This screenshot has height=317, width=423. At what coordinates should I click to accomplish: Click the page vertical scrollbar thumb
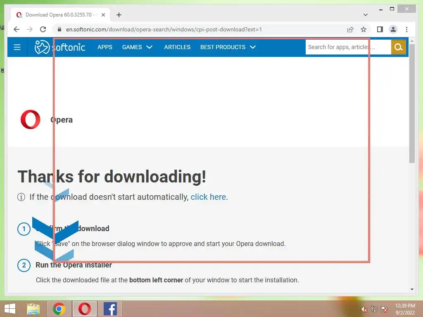tap(412, 104)
